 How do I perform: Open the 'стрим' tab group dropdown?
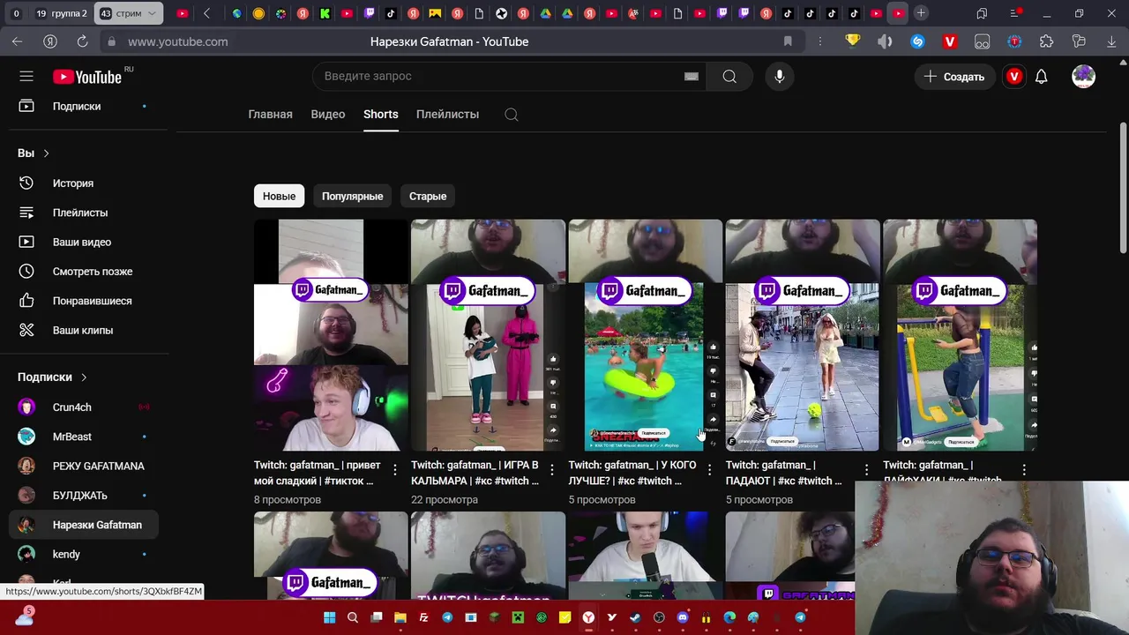[x=152, y=13]
